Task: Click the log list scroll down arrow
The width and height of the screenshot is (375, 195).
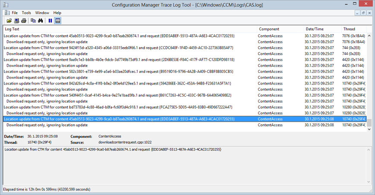Action: coord(369,129)
